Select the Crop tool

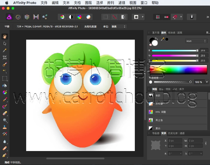pos(5,57)
